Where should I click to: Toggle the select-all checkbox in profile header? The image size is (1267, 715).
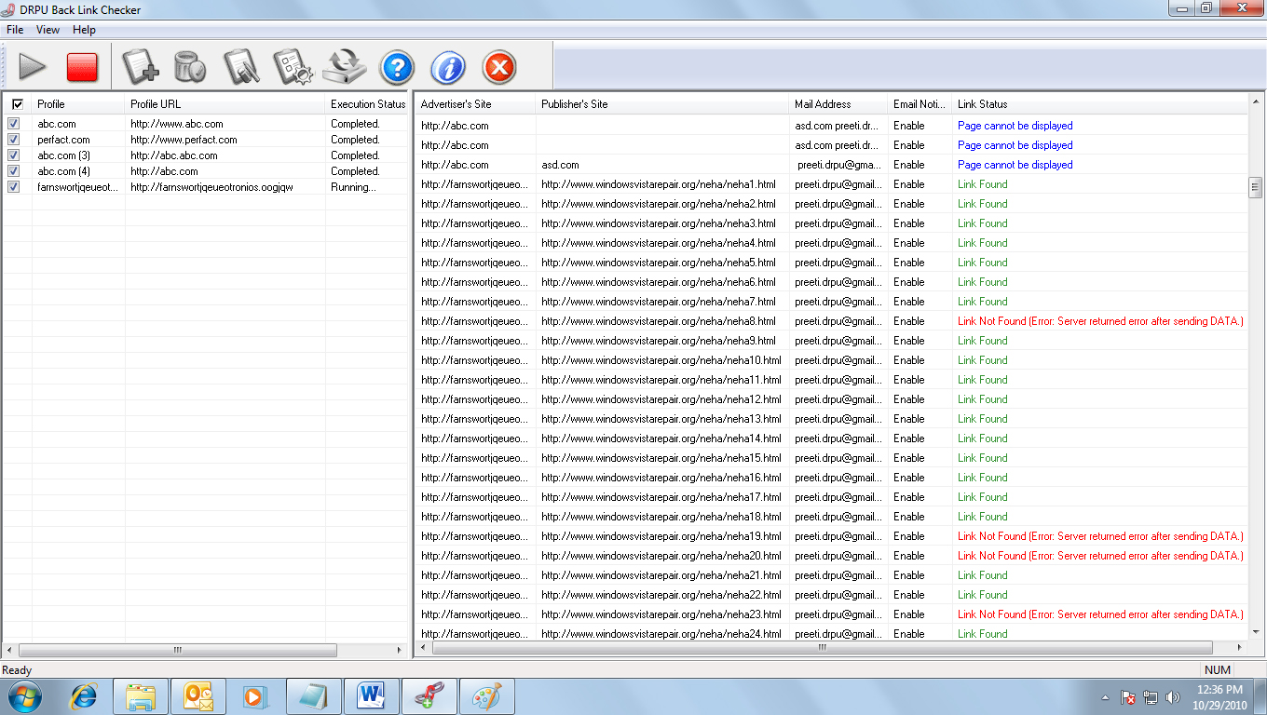tap(18, 104)
